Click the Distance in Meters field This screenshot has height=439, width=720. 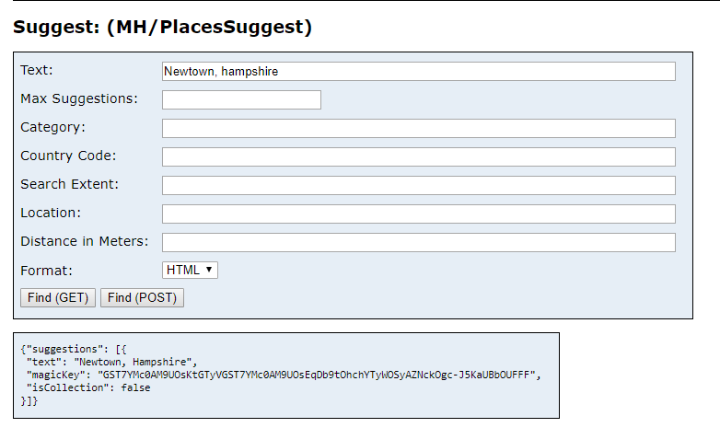(418, 242)
